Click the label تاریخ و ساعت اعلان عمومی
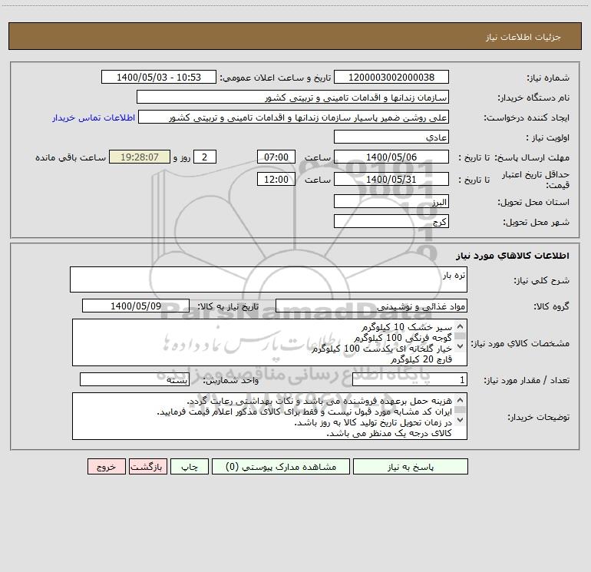The height and width of the screenshot is (572, 591). tap(275, 78)
